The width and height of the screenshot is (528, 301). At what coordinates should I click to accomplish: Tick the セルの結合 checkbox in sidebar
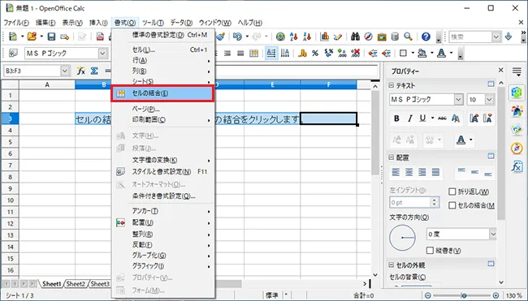pos(452,205)
